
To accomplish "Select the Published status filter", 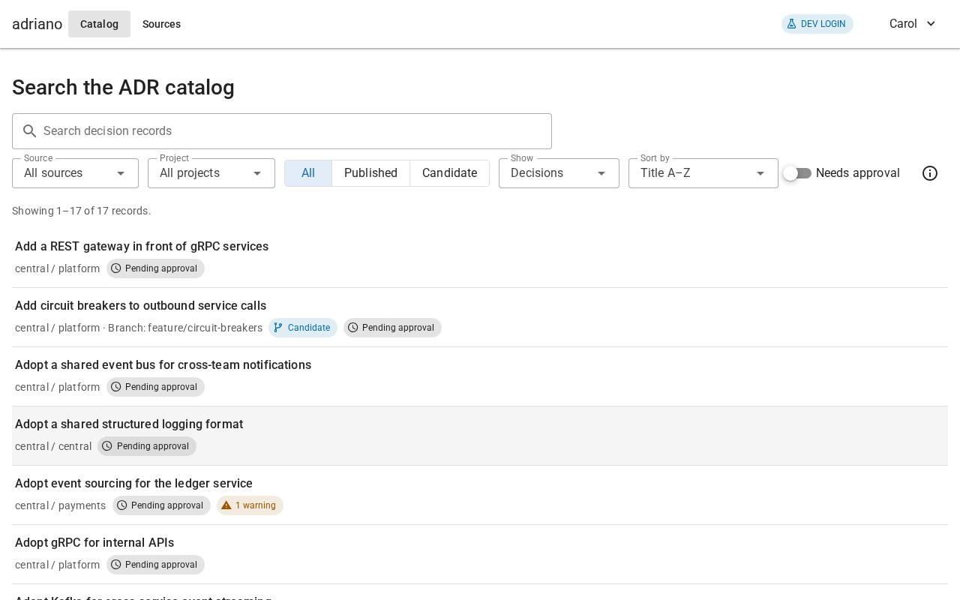I will click(x=370, y=173).
